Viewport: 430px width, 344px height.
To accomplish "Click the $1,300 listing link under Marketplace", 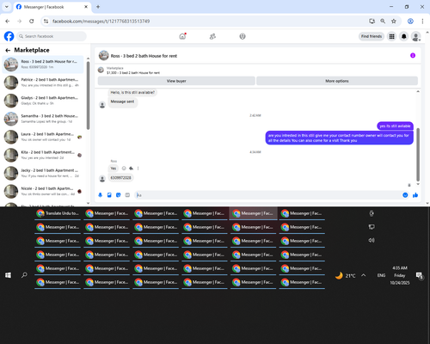I will 133,73.
